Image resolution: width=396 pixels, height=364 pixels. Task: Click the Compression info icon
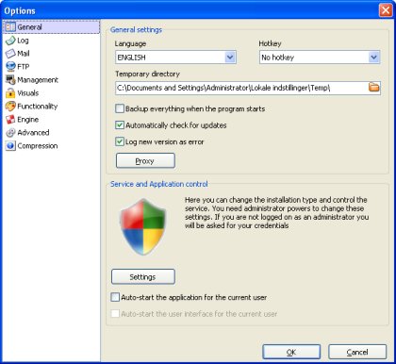10,146
